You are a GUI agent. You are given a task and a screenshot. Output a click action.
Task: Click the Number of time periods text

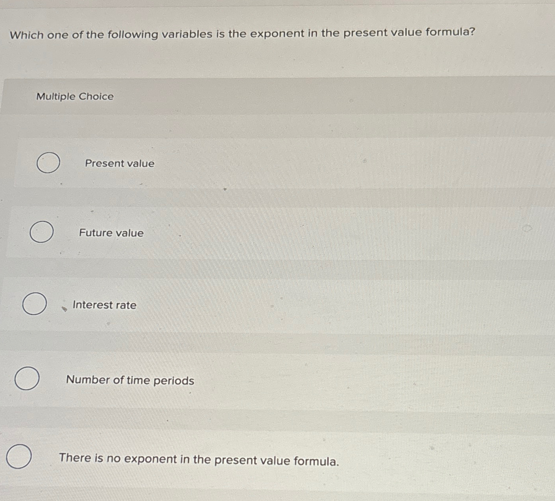tap(130, 380)
